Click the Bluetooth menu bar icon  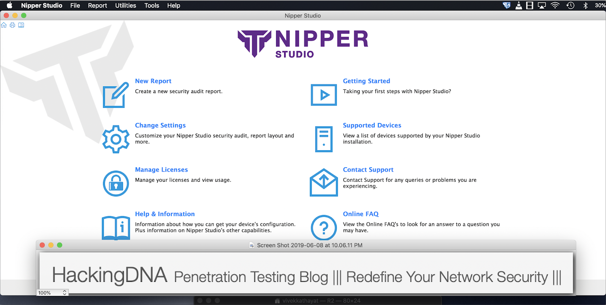coord(586,5)
